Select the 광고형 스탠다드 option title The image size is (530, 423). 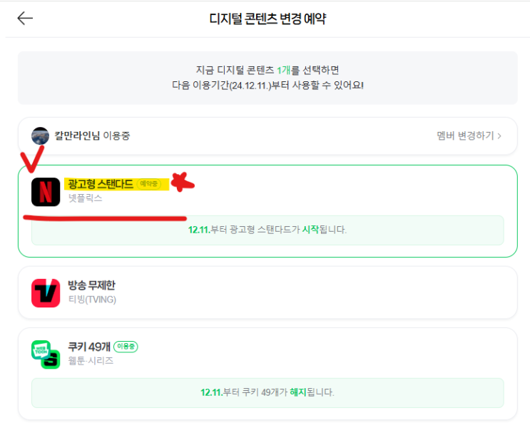click(x=98, y=185)
